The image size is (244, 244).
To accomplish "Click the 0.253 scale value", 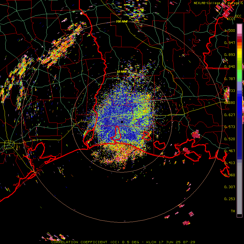I will [x=230, y=199].
